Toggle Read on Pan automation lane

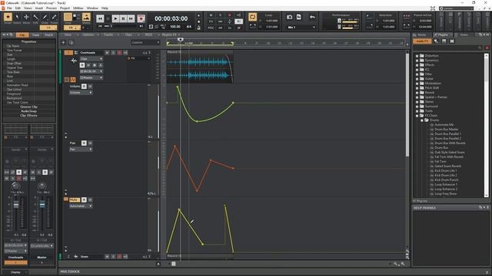[84, 143]
